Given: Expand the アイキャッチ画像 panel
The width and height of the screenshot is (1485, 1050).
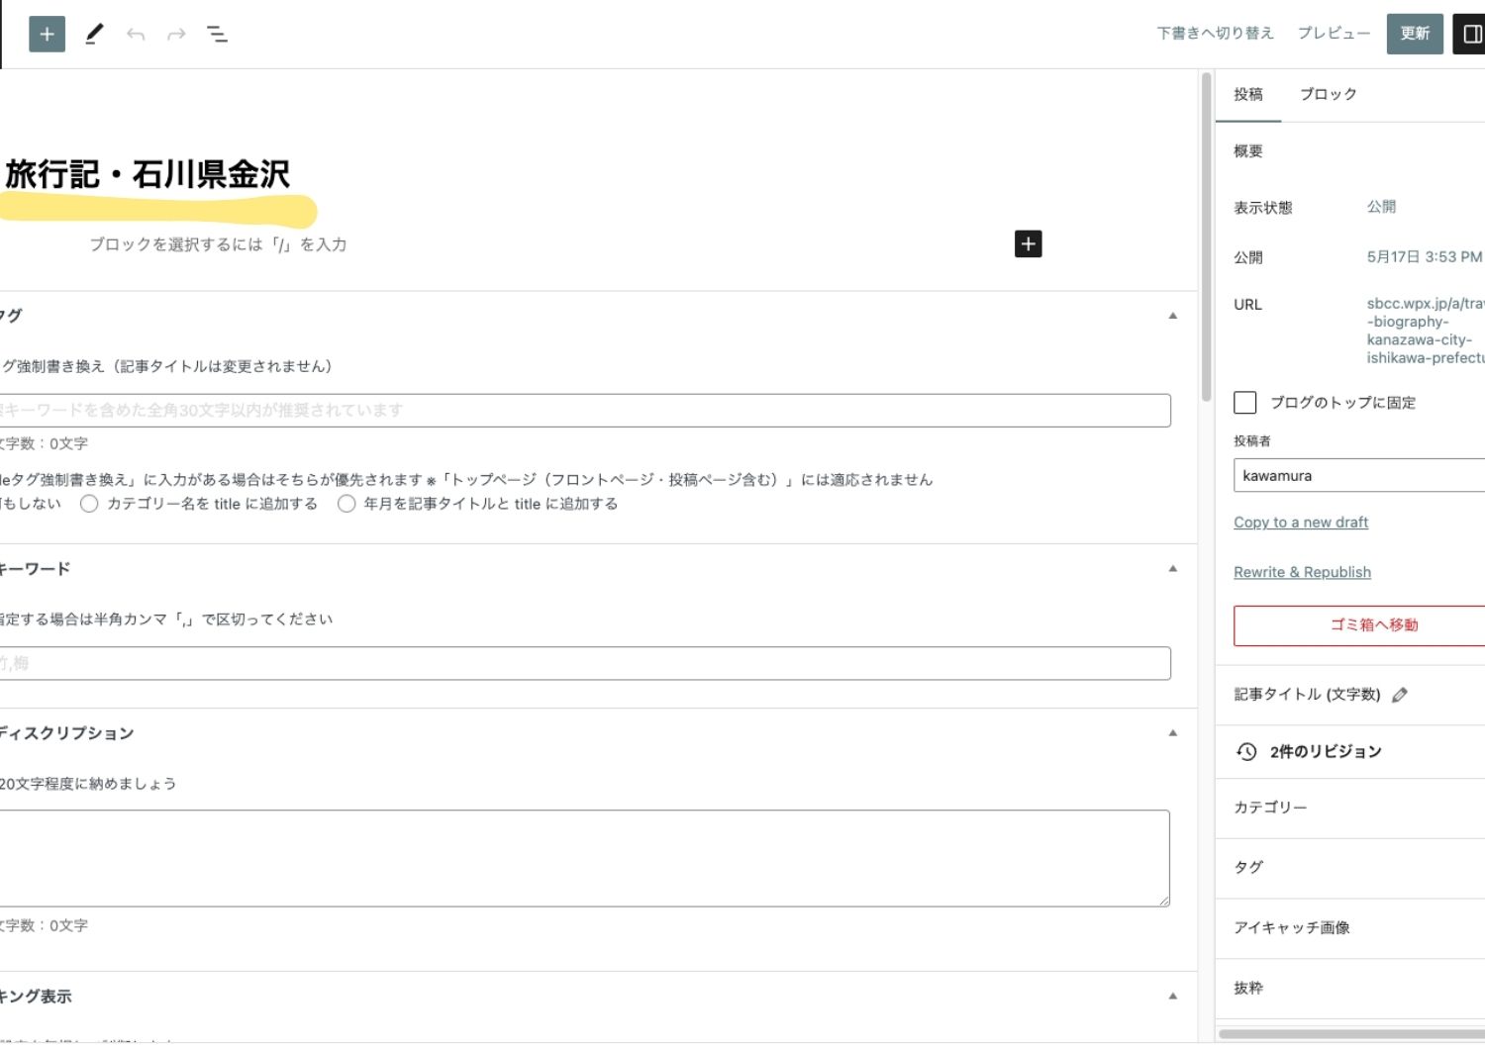Looking at the screenshot, I should coord(1350,927).
